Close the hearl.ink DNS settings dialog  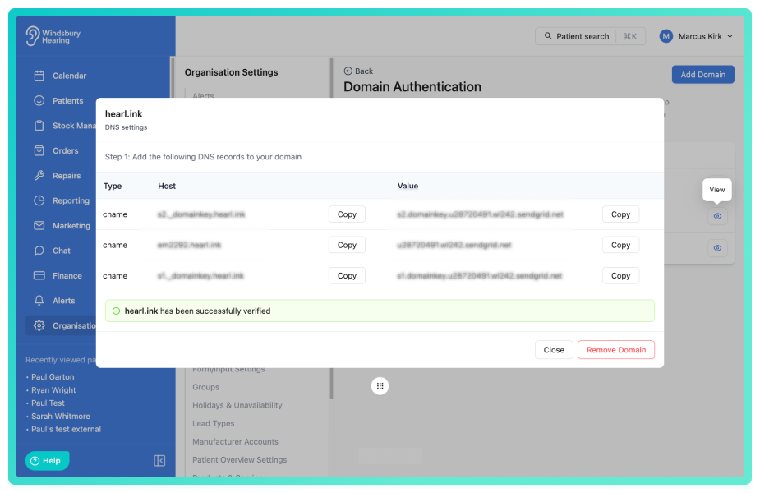554,350
